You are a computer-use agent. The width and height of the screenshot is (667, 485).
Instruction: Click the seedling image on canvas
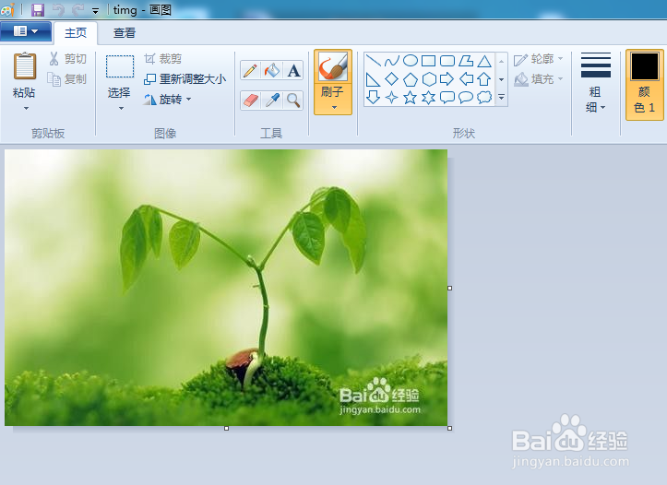[x=226, y=288]
